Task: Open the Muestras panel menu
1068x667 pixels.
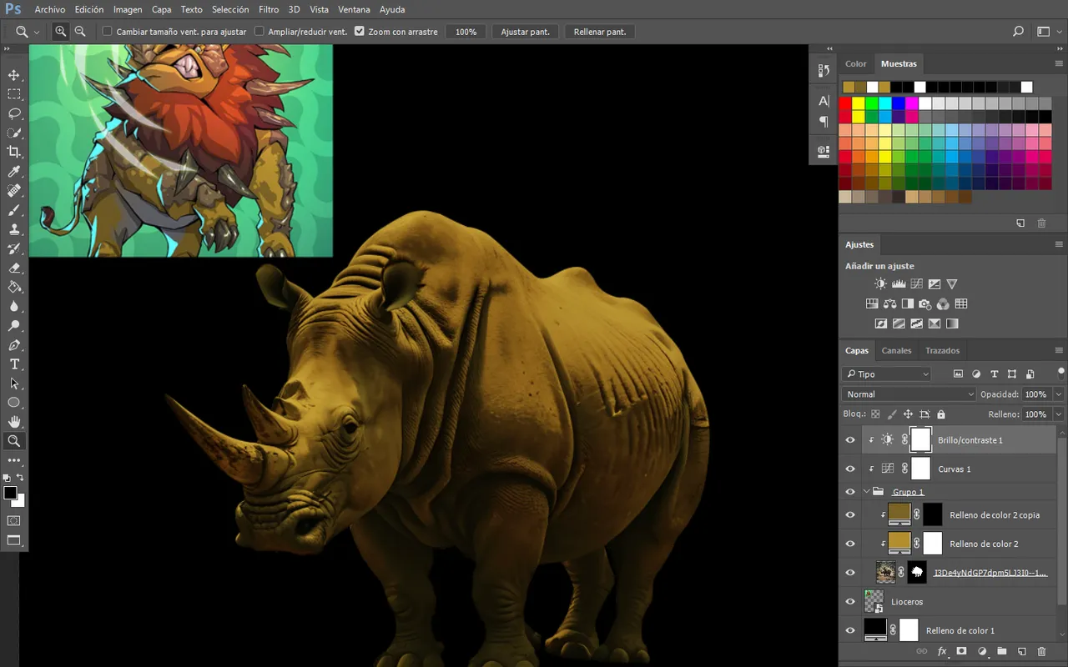Action: 1059,63
